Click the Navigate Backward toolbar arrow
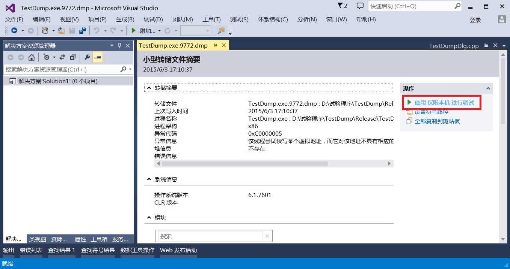 click(x=14, y=31)
